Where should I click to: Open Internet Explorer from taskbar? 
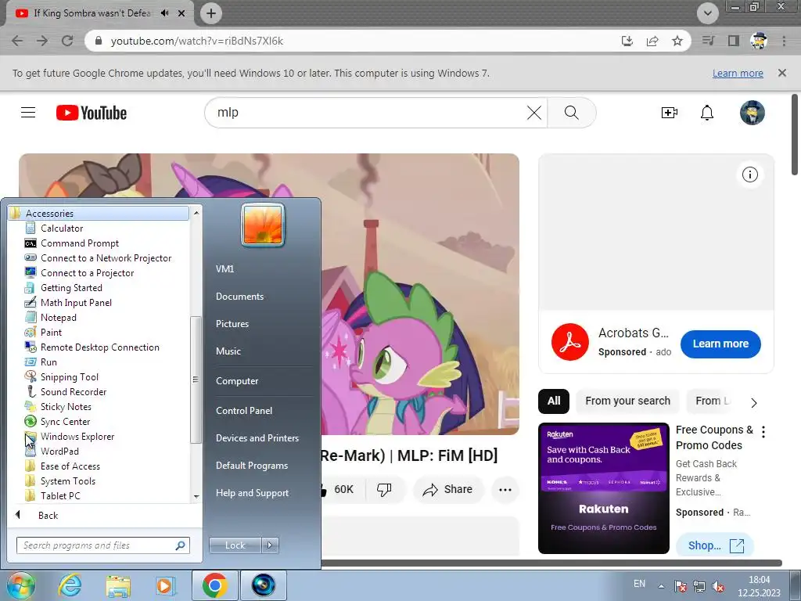pyautogui.click(x=70, y=585)
